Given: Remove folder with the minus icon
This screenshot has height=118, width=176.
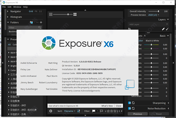Looking at the screenshot, I should point(37,22).
